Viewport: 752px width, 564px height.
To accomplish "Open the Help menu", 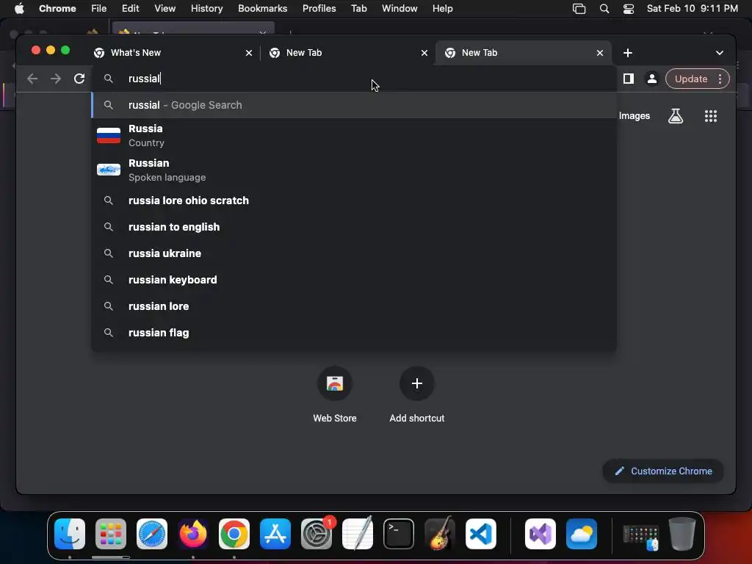I will (442, 9).
